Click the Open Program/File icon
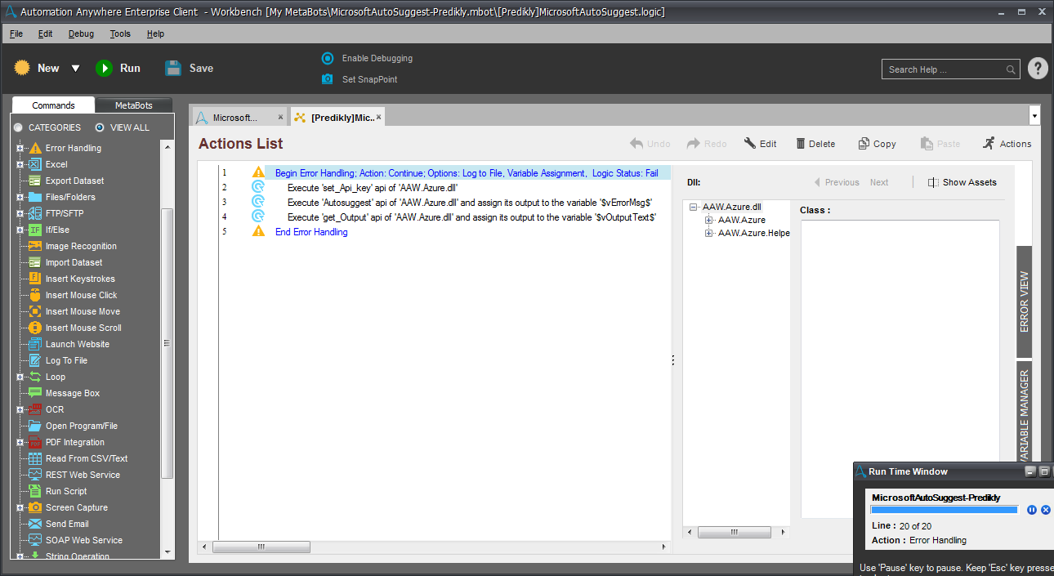 (35, 426)
